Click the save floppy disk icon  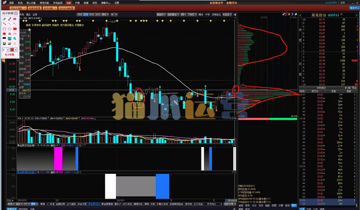(4, 43)
